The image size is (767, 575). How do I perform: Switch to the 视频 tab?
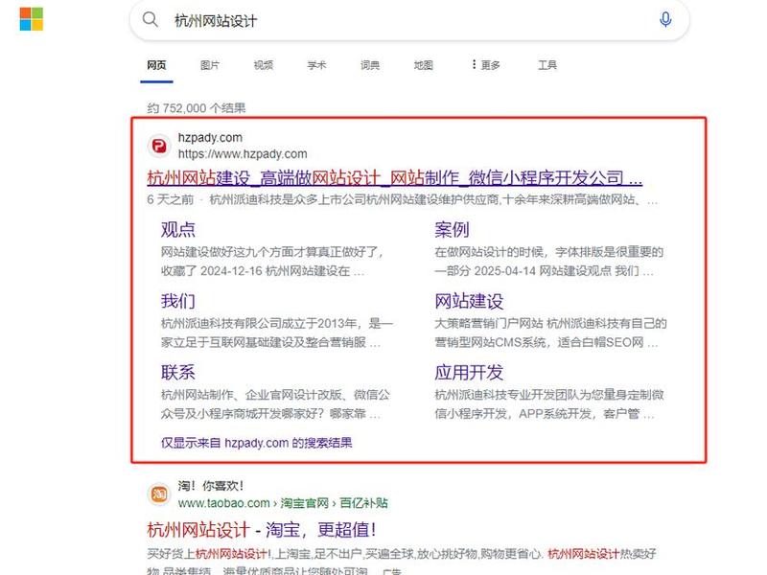click(x=263, y=65)
